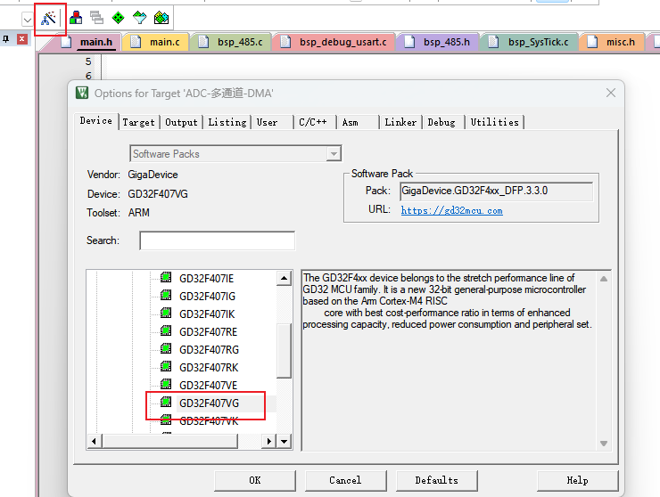660x497 pixels.
Task: Click the Defaults button
Action: tap(436, 480)
